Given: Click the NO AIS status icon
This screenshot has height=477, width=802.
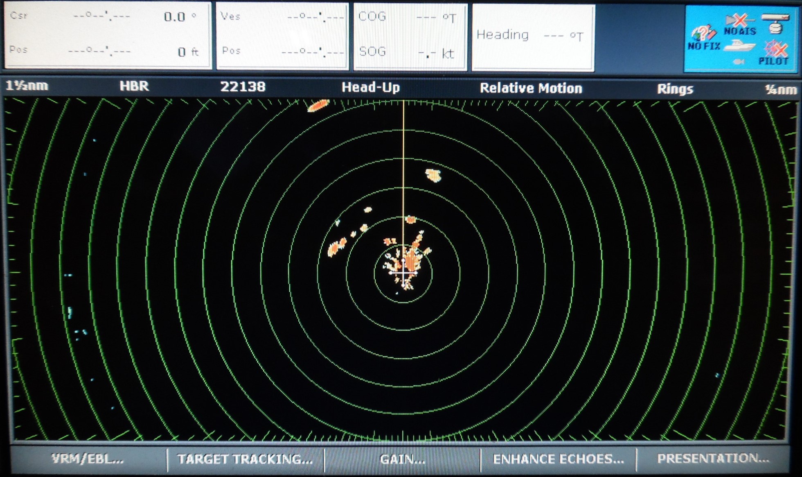Looking at the screenshot, I should coord(740,25).
